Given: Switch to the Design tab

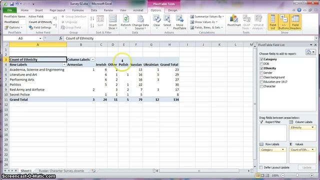Looking at the screenshot, I should point(172,10).
